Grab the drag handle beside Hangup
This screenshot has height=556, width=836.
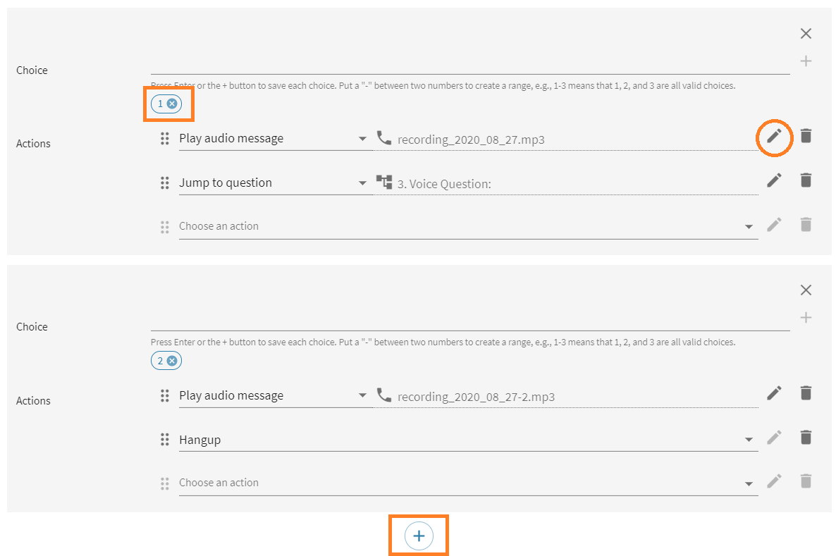tap(164, 440)
